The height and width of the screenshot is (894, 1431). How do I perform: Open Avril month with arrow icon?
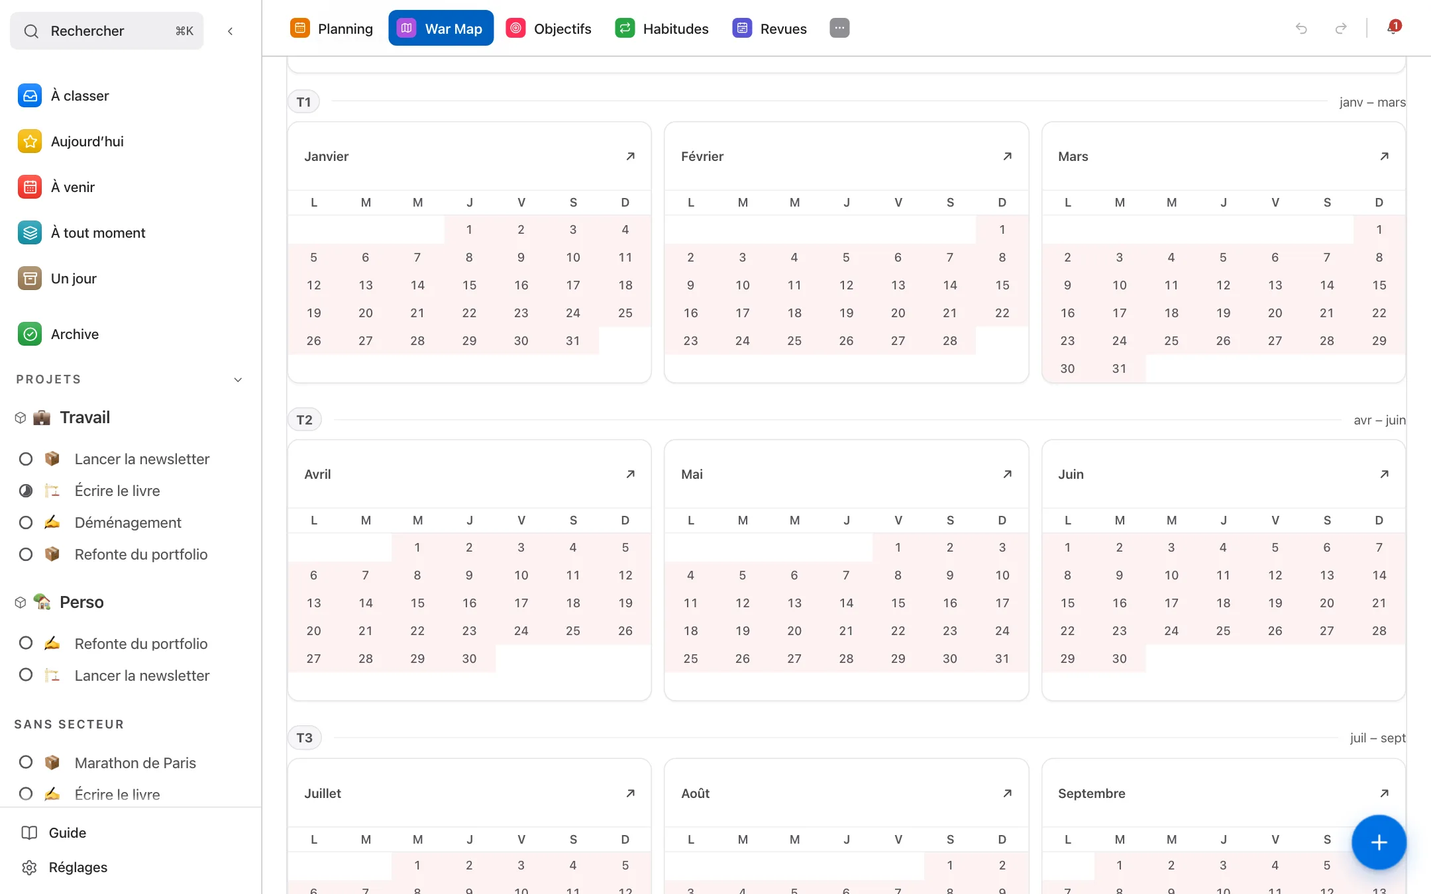coord(630,474)
